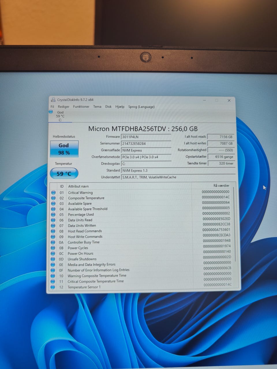Click the status icon for Number of Error Information Log Entries
The image size is (277, 369).
tap(53, 270)
